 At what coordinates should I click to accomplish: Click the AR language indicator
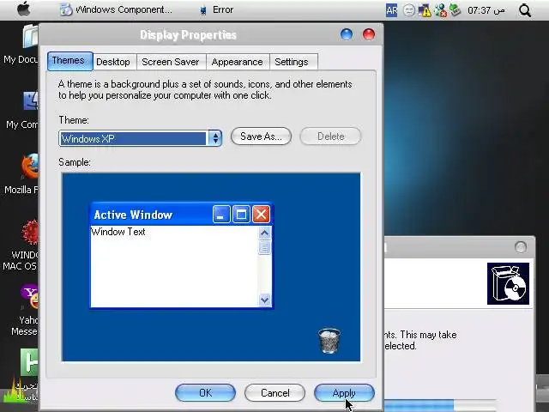(391, 10)
